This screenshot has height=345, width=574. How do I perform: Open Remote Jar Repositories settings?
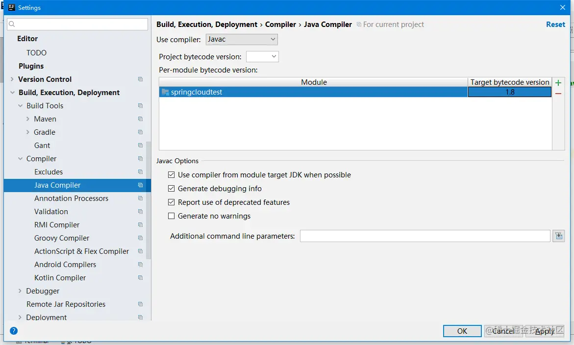click(66, 304)
